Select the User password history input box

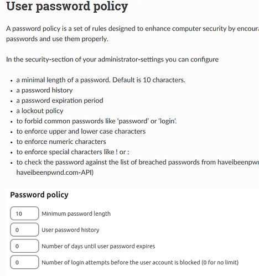pyautogui.click(x=24, y=230)
